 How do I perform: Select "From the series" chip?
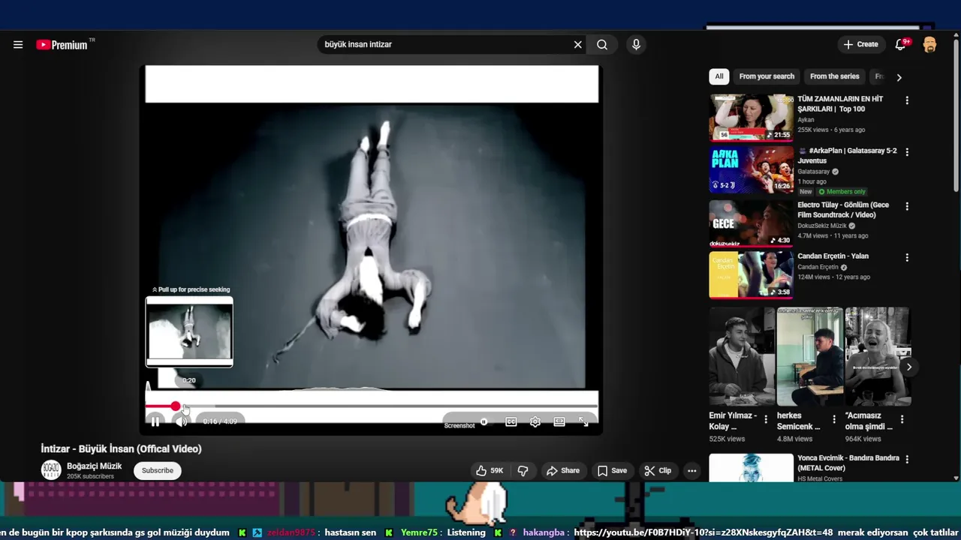[834, 76]
